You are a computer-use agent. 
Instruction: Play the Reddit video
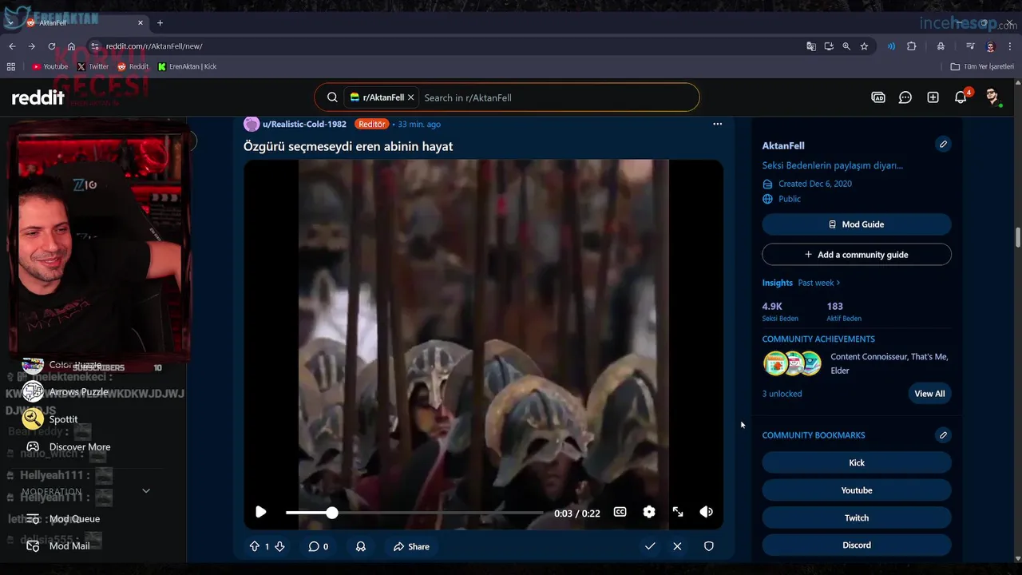pyautogui.click(x=261, y=512)
